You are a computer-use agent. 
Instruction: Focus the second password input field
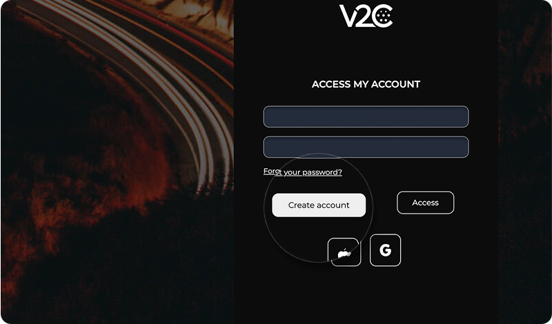pyautogui.click(x=366, y=147)
